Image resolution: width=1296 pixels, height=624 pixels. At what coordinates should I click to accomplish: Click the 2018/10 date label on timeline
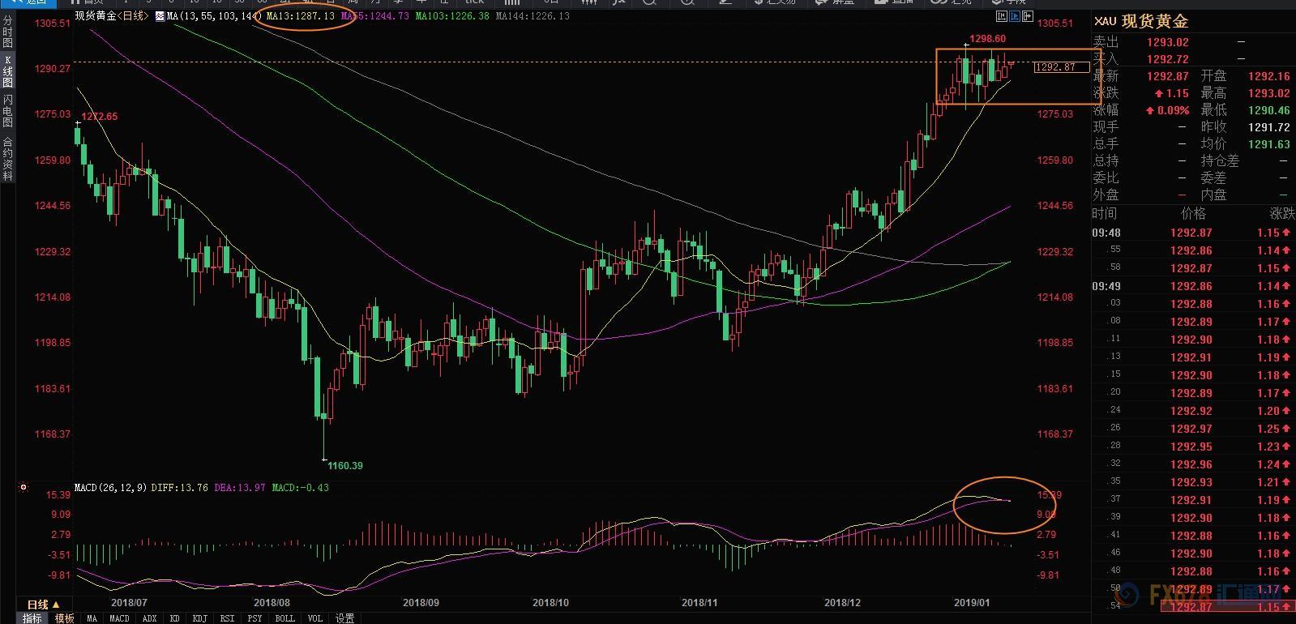551,602
